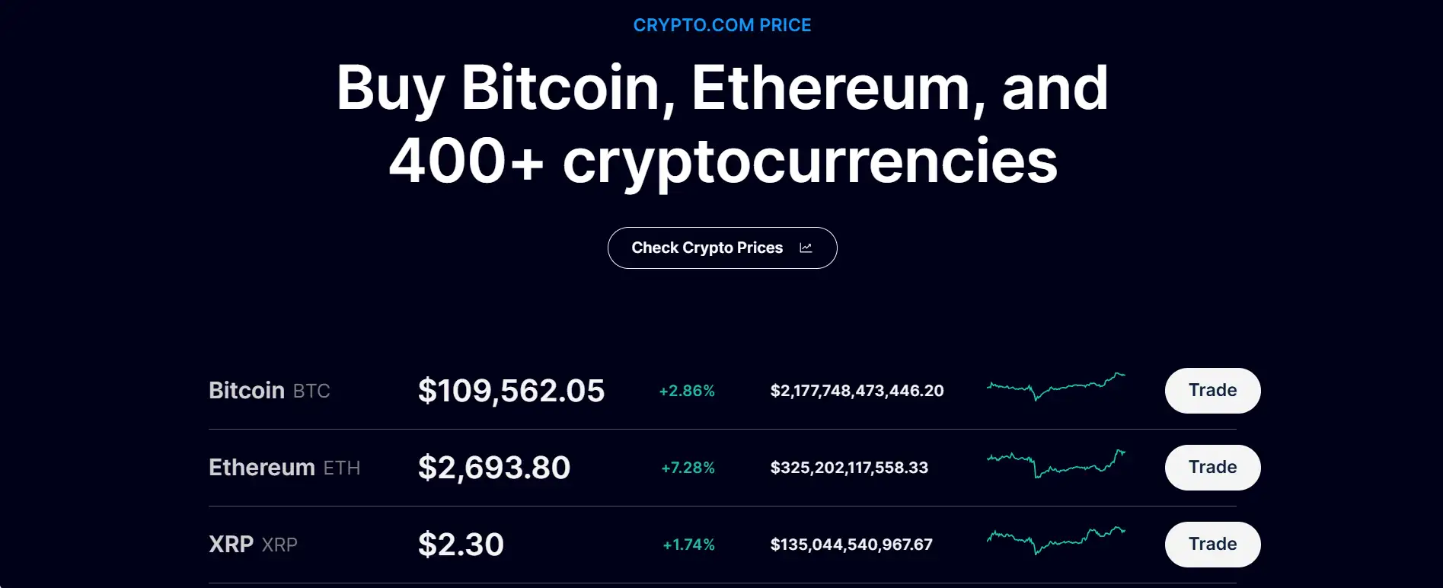Screen dimensions: 1443x588
Task: Click the Bitcoin +2.86% change value
Action: (x=687, y=391)
